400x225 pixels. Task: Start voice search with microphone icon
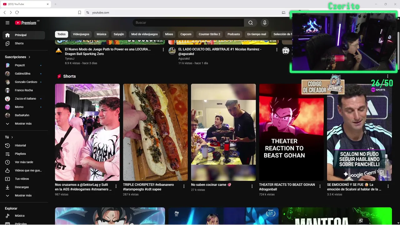(265, 22)
